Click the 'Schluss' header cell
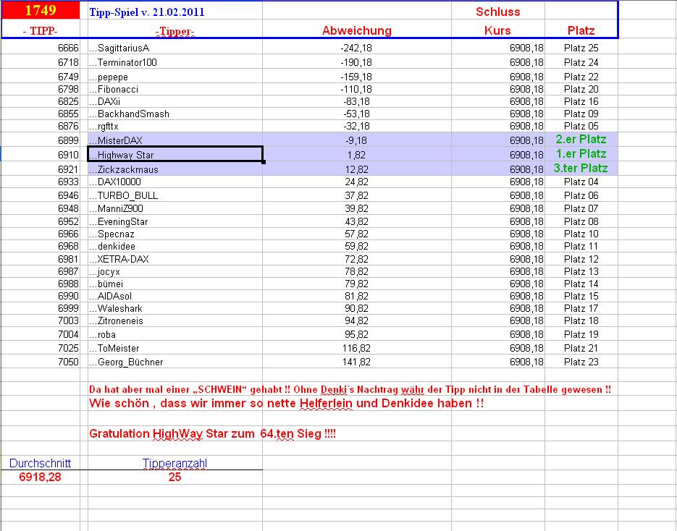This screenshot has height=531, width=677. (498, 12)
